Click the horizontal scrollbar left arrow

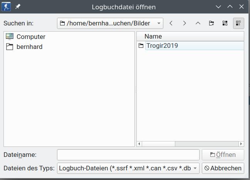[x=139, y=144]
